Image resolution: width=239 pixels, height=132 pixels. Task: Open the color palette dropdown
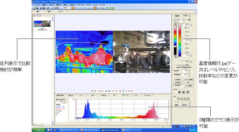tap(179, 20)
